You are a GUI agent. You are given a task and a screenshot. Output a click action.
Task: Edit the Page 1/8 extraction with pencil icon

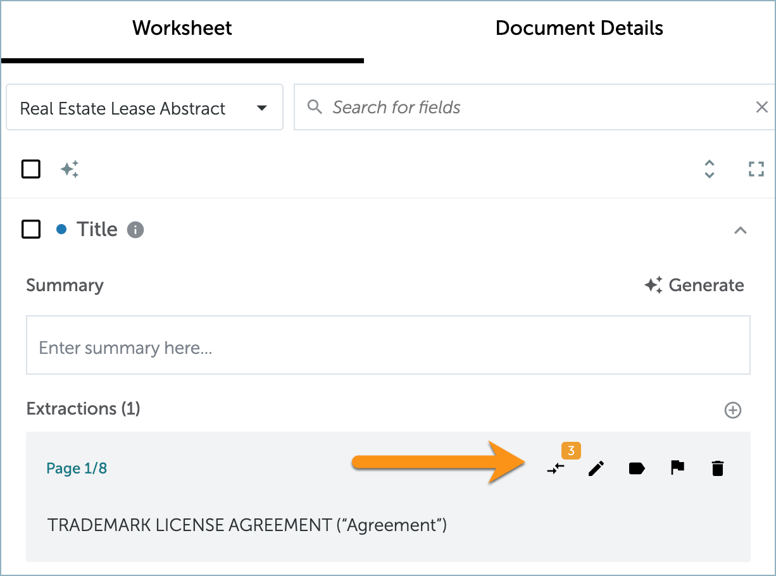[596, 468]
